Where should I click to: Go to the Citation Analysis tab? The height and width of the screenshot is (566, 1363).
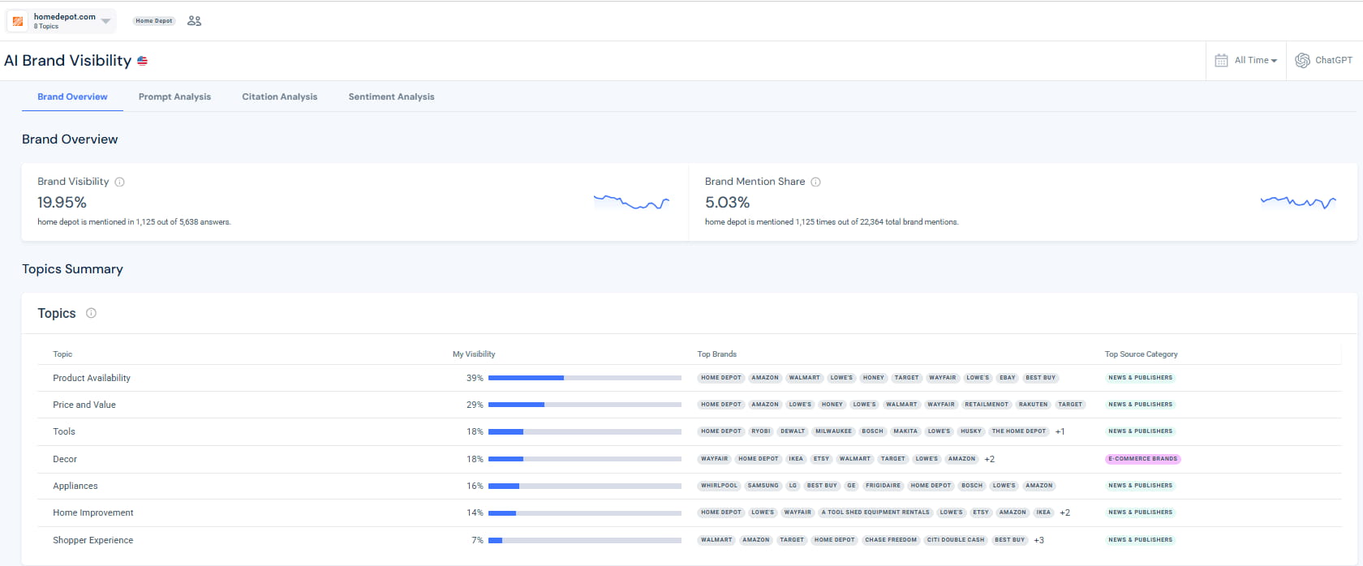click(279, 96)
